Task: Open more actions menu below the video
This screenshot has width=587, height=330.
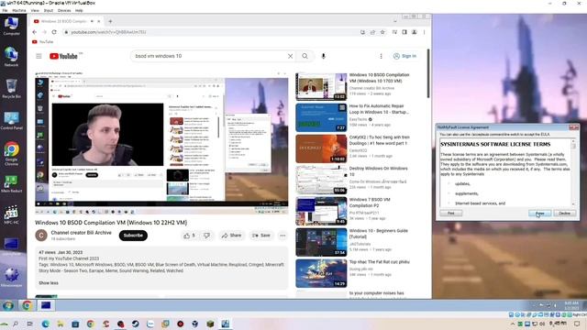Action: 282,236
